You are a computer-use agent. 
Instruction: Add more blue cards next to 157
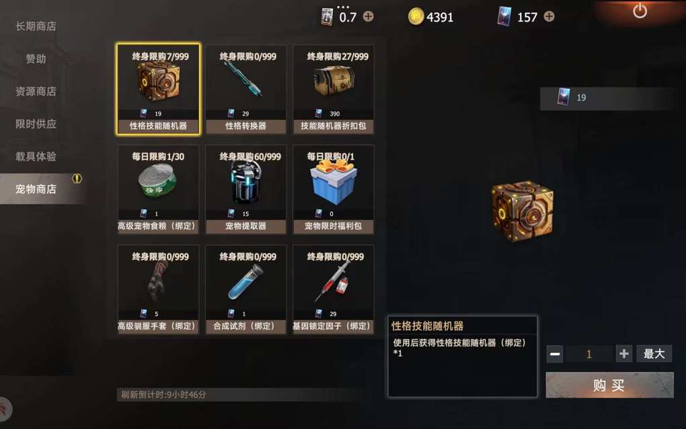549,17
